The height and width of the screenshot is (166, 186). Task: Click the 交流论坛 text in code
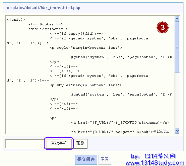(x=161, y=132)
